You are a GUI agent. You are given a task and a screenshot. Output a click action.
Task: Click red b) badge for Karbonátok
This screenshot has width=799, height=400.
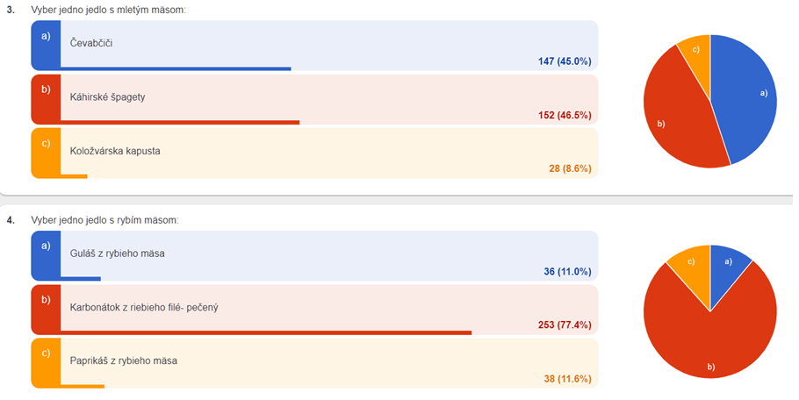[x=46, y=309]
